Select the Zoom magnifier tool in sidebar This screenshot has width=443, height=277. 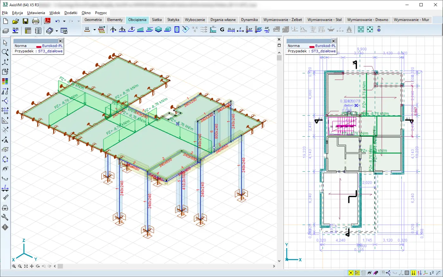coord(5,52)
